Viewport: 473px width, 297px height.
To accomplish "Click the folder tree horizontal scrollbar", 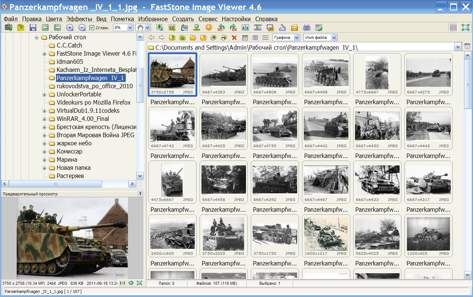I will click(56, 184).
